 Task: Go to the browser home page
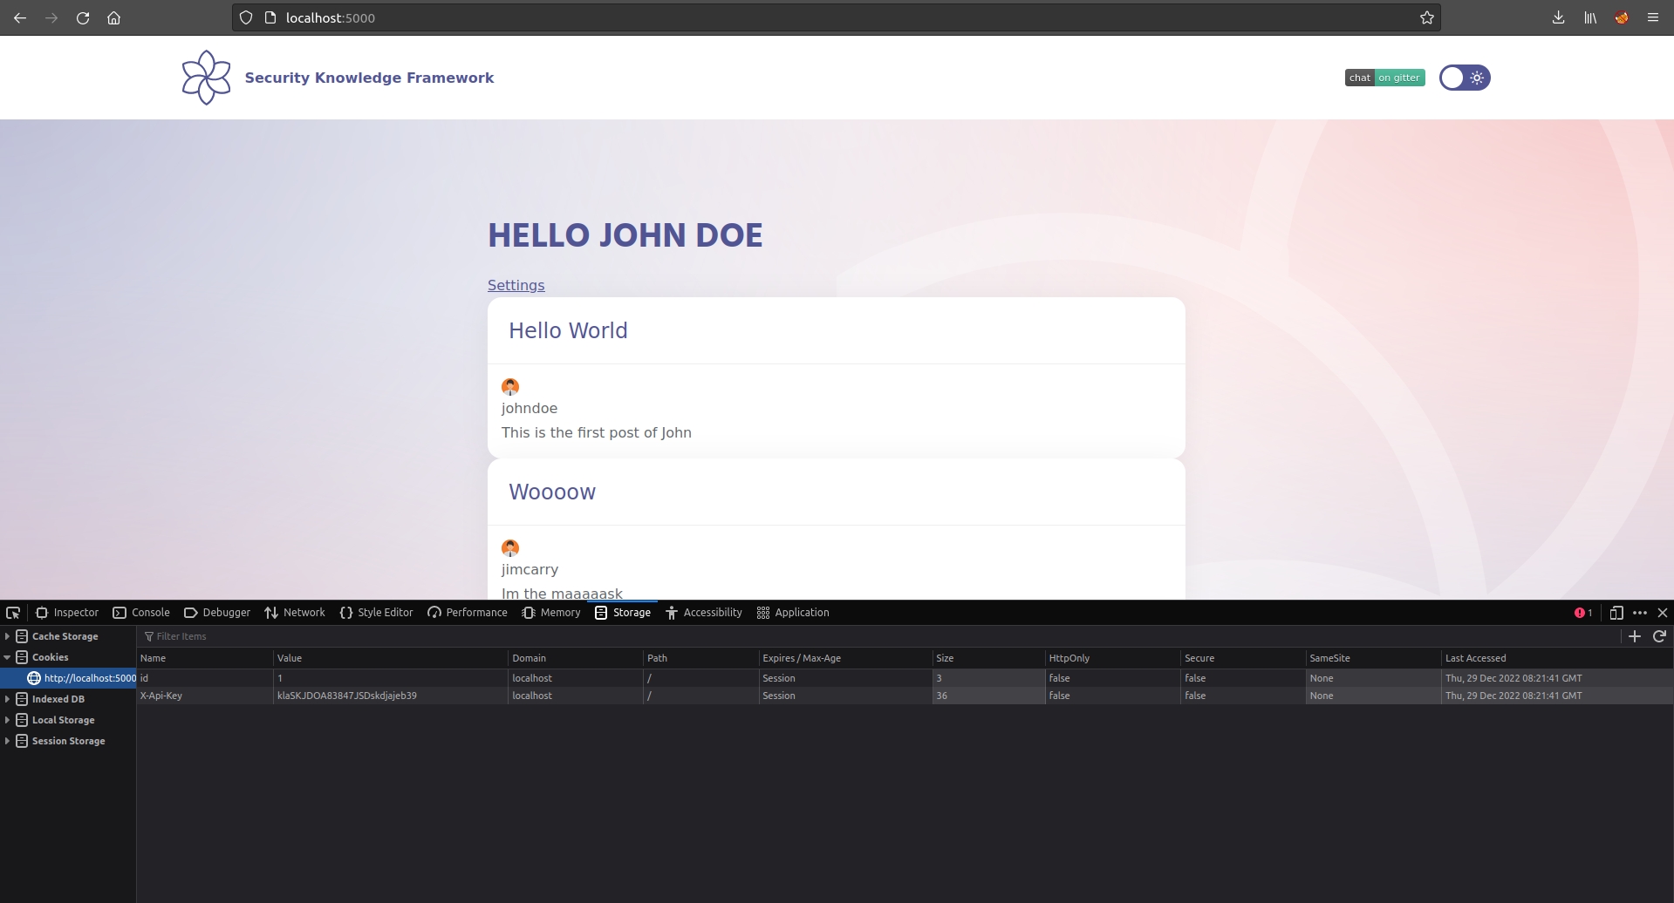(x=113, y=17)
